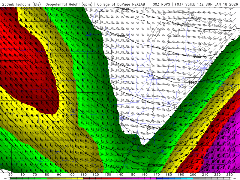240x180 pixels.
Task: Pick the 120 knot legend value
Action: pyautogui.click(x=96, y=175)
